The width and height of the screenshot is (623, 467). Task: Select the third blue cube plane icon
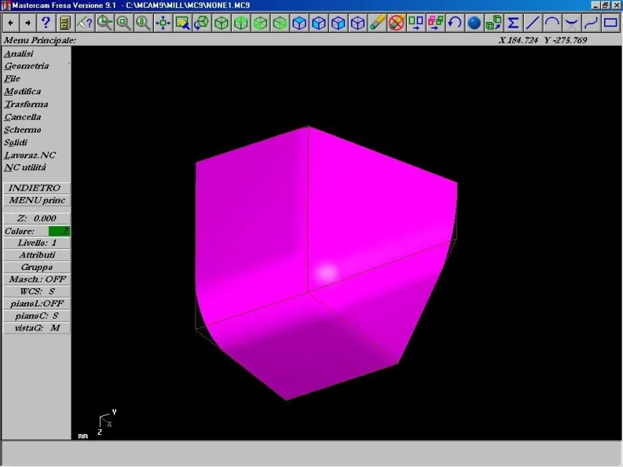pyautogui.click(x=338, y=23)
